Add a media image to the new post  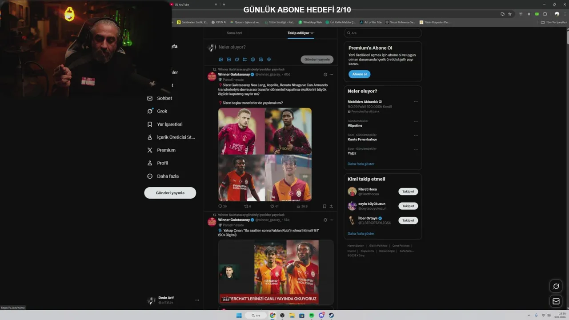pos(221,60)
